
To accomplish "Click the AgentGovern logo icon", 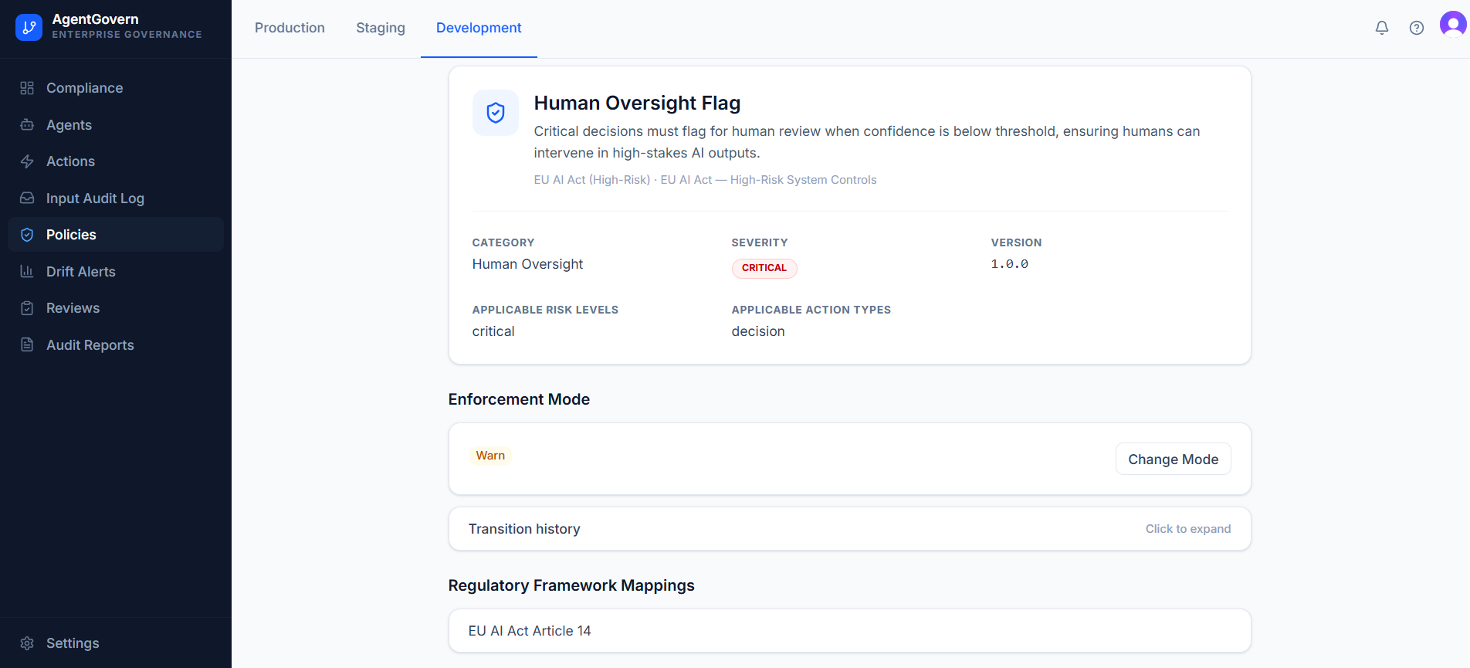I will pos(29,27).
